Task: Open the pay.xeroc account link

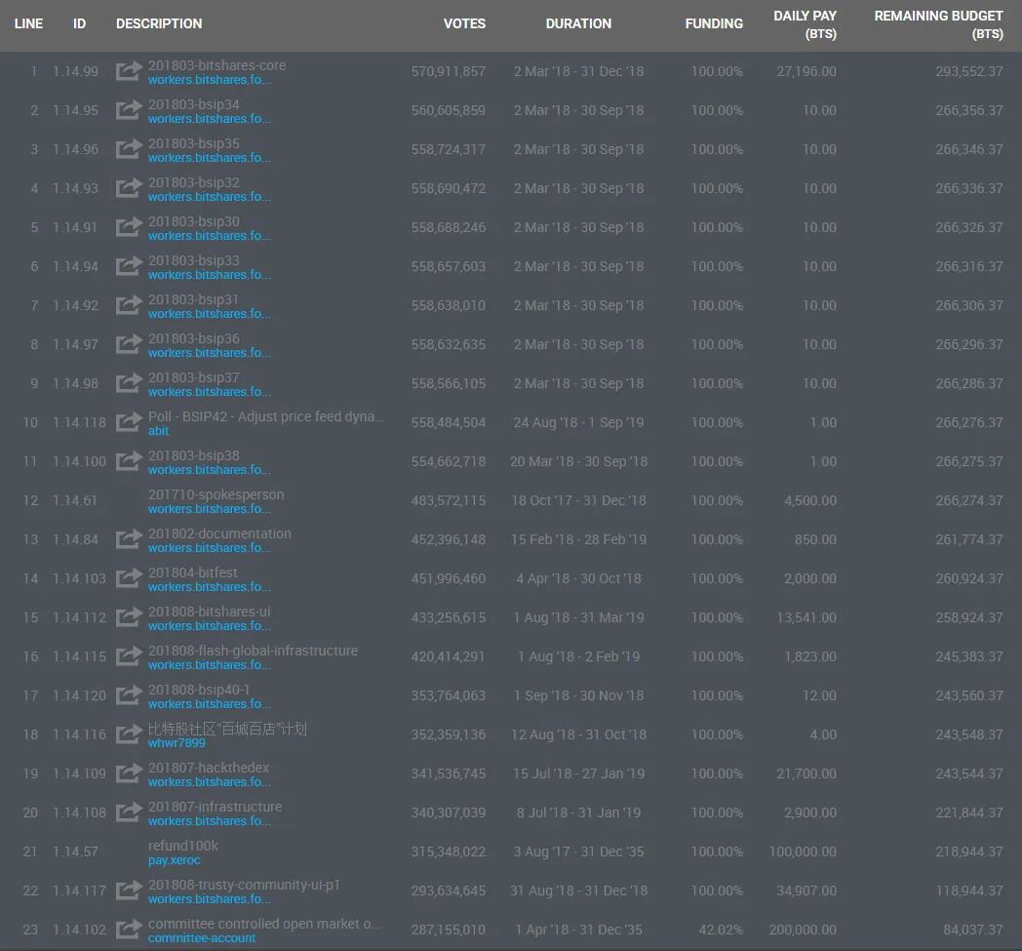Action: point(174,860)
